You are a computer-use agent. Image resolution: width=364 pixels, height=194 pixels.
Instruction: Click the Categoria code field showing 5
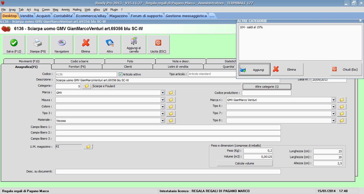[x=68, y=86]
